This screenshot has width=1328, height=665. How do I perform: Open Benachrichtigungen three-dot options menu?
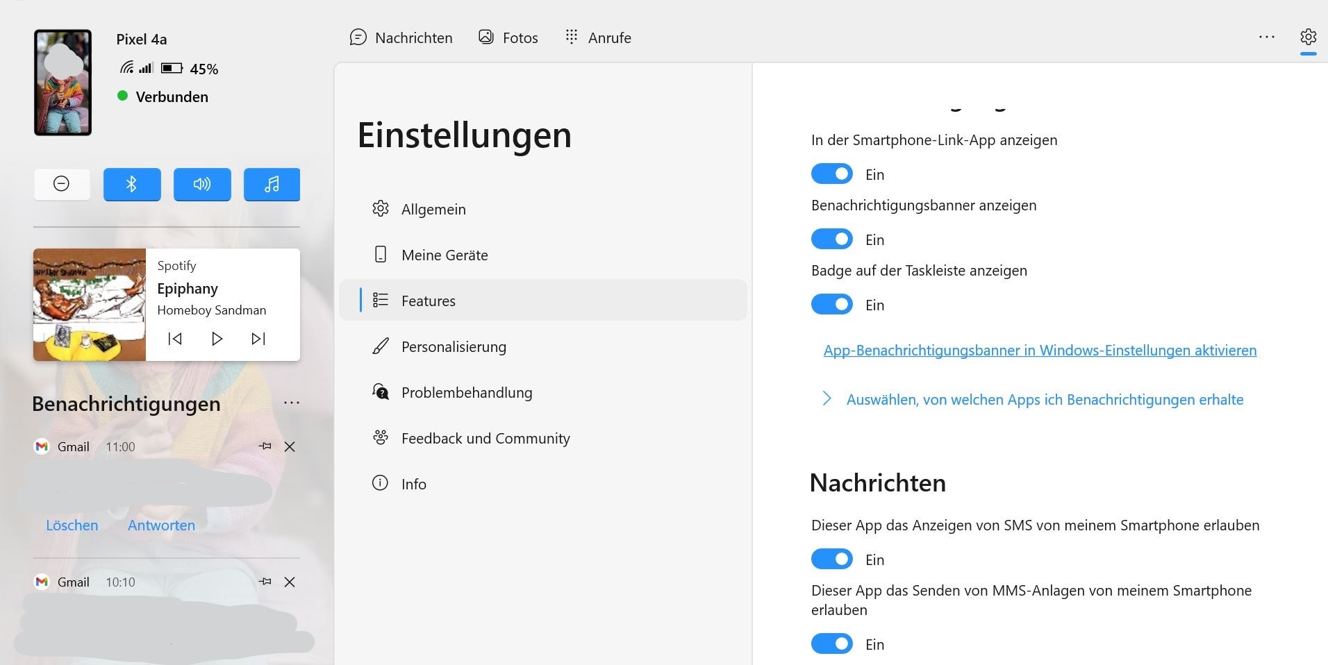tap(291, 403)
